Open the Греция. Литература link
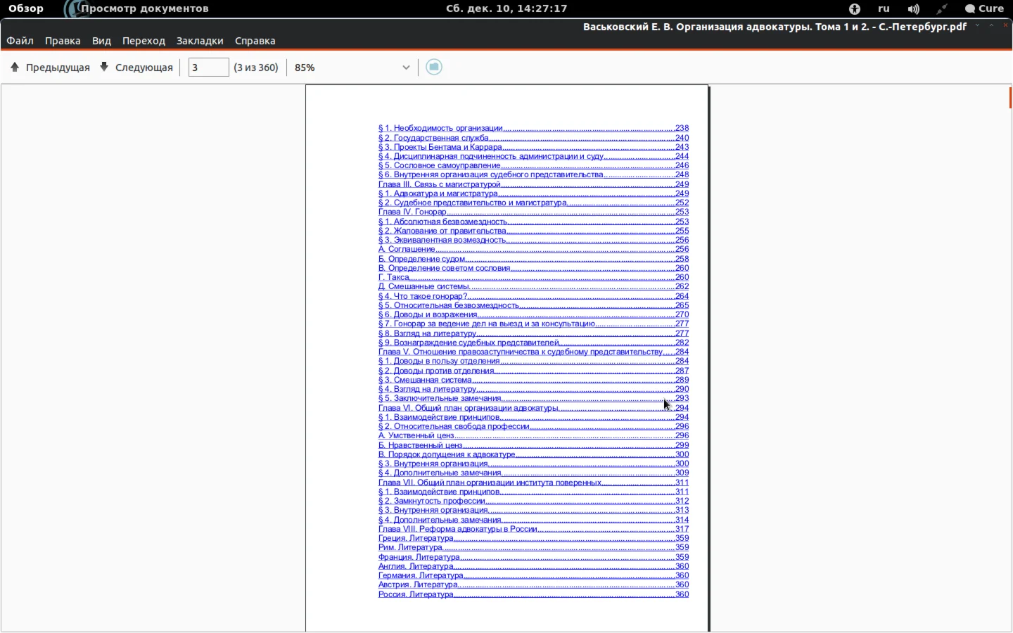 [416, 538]
